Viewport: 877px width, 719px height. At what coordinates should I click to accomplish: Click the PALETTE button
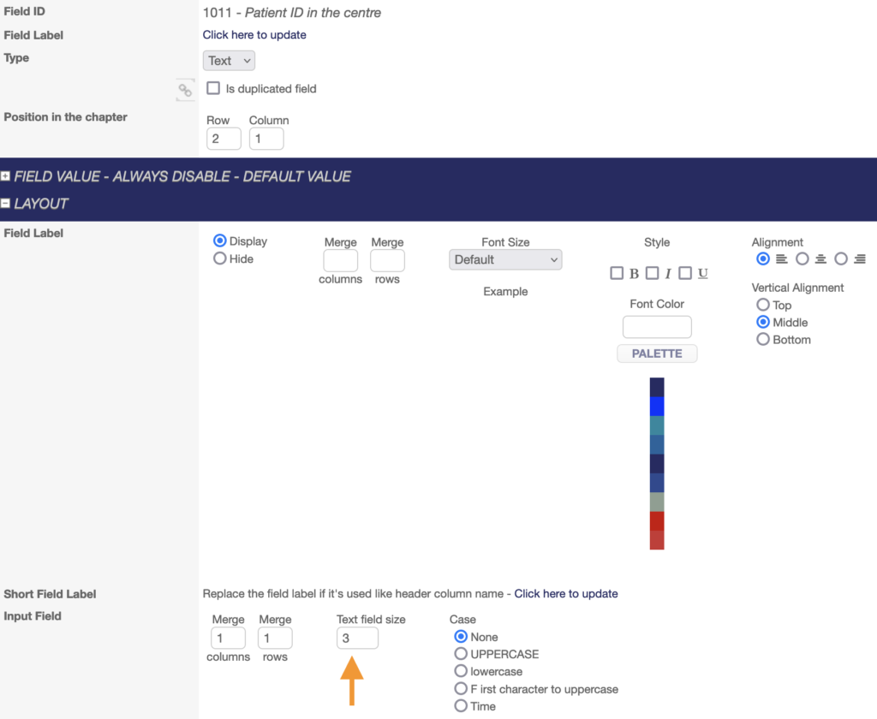point(657,354)
